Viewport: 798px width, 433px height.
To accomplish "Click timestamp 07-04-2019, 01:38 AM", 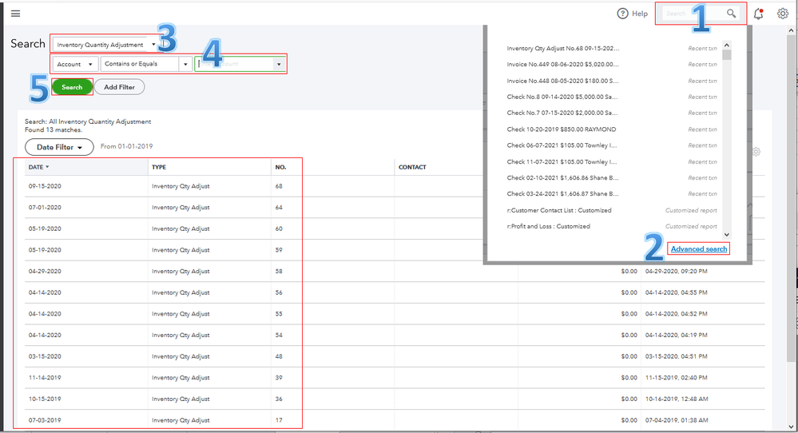I will (677, 420).
